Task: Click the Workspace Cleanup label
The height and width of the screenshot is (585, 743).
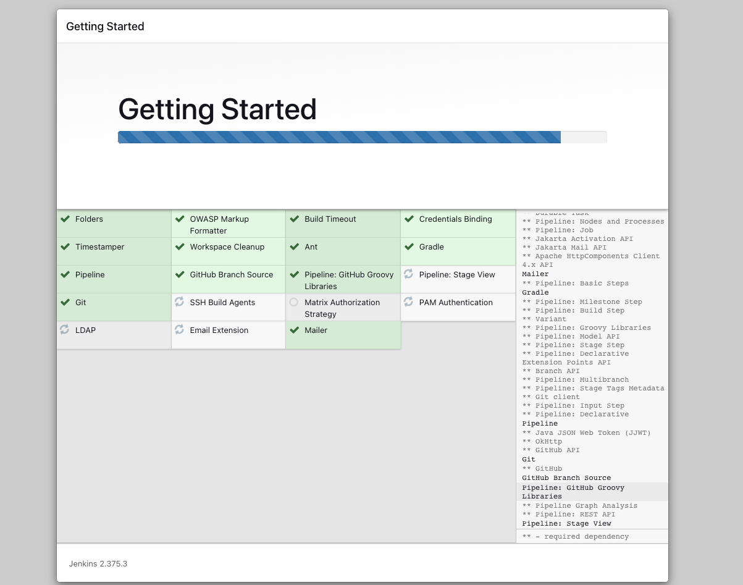Action: point(227,246)
